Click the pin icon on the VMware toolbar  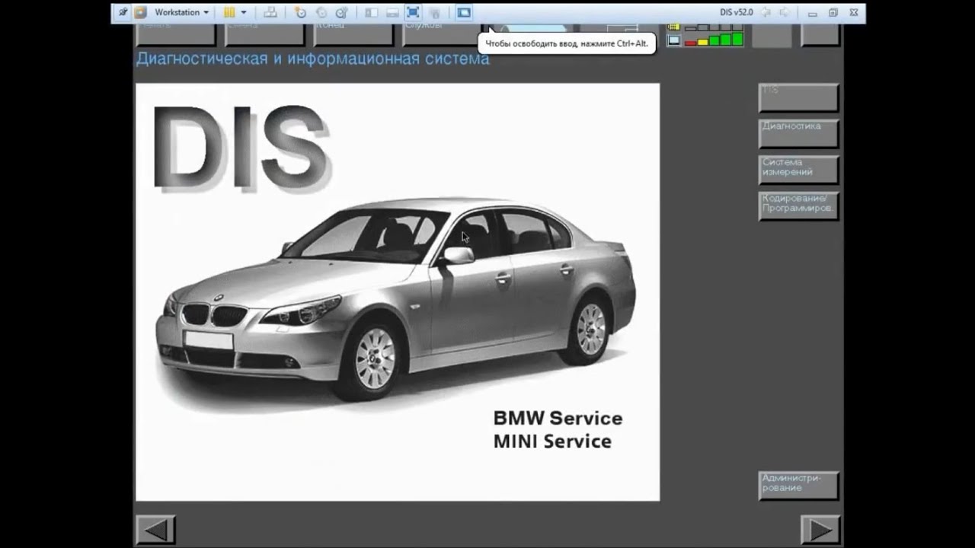(x=123, y=12)
